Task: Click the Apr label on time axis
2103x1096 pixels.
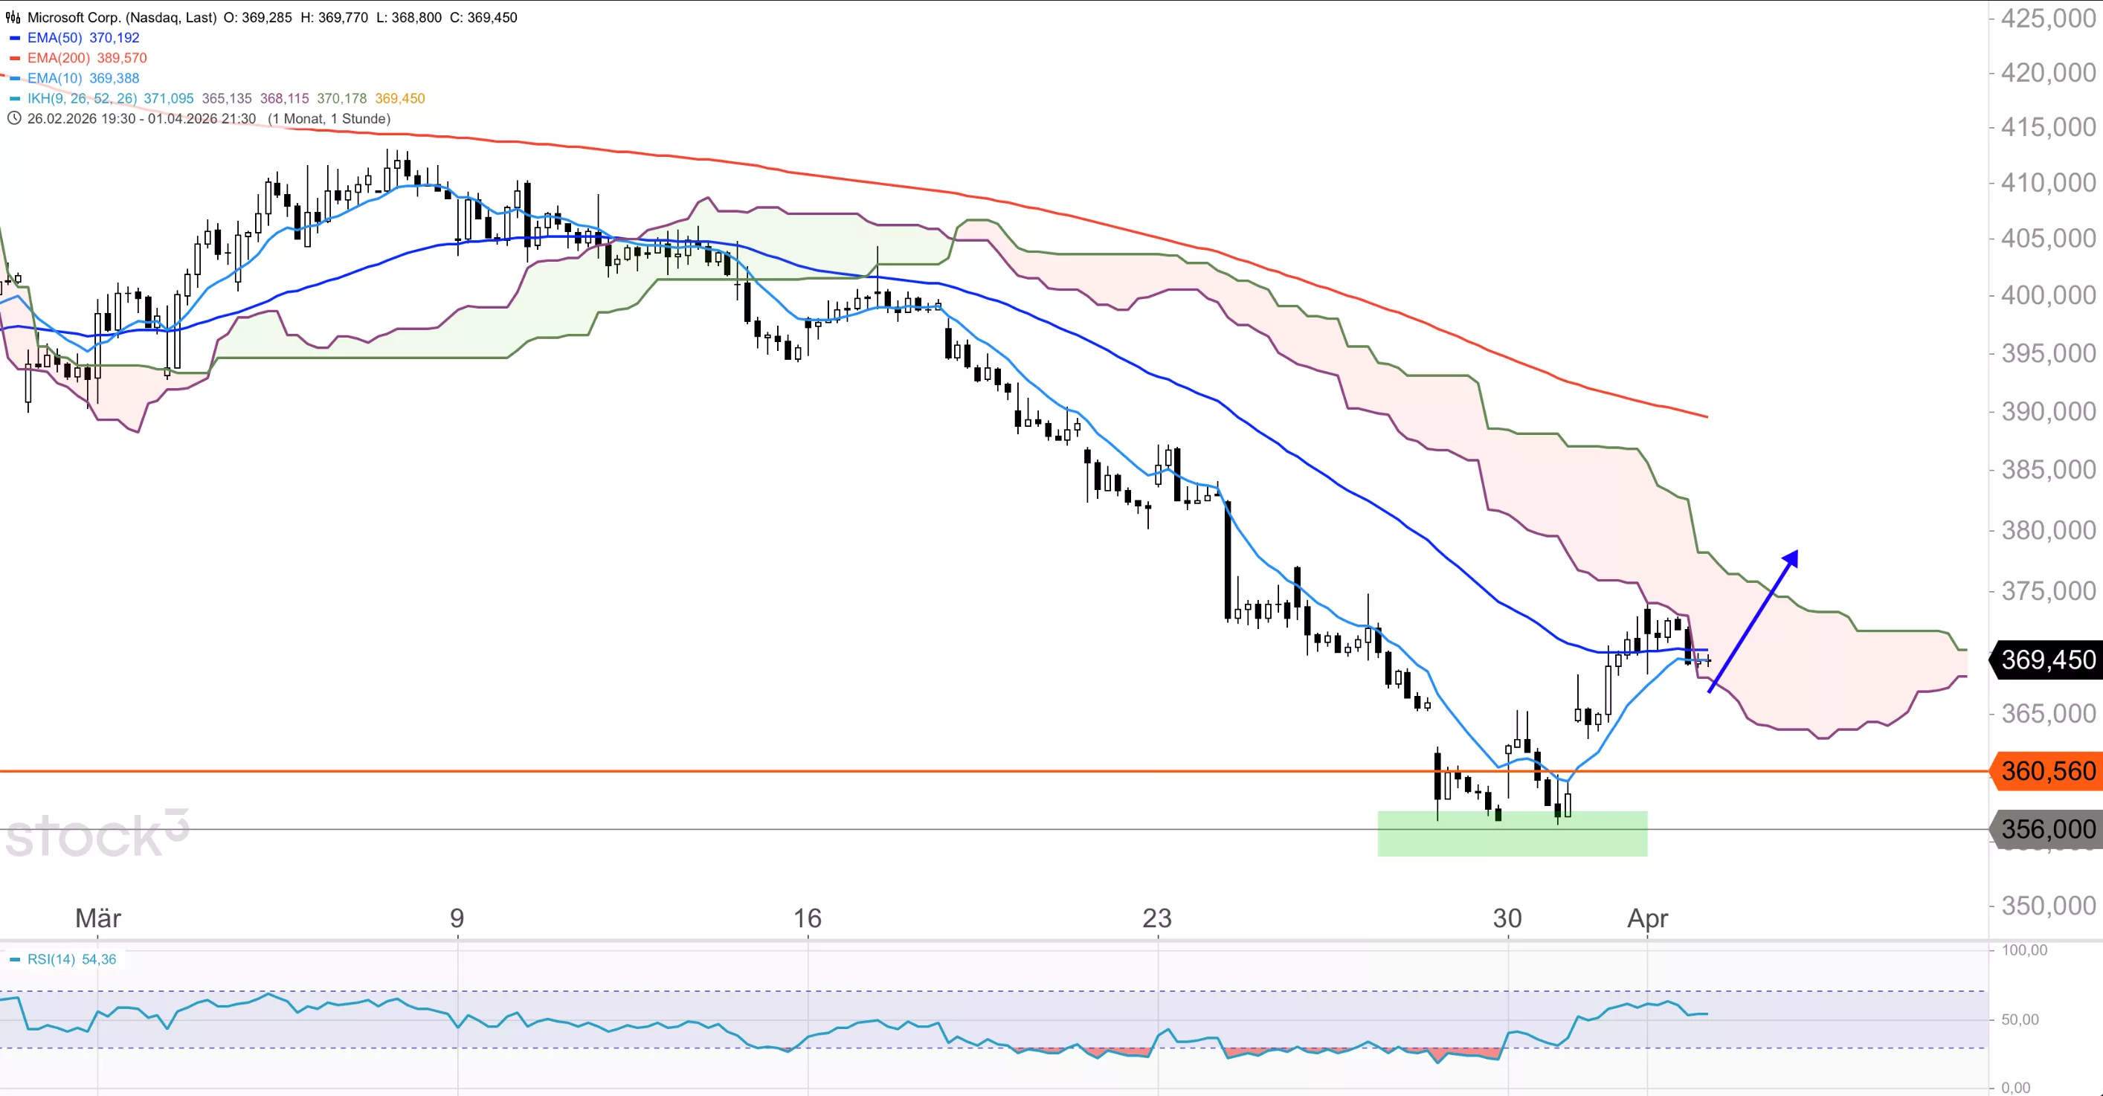Action: [1647, 918]
